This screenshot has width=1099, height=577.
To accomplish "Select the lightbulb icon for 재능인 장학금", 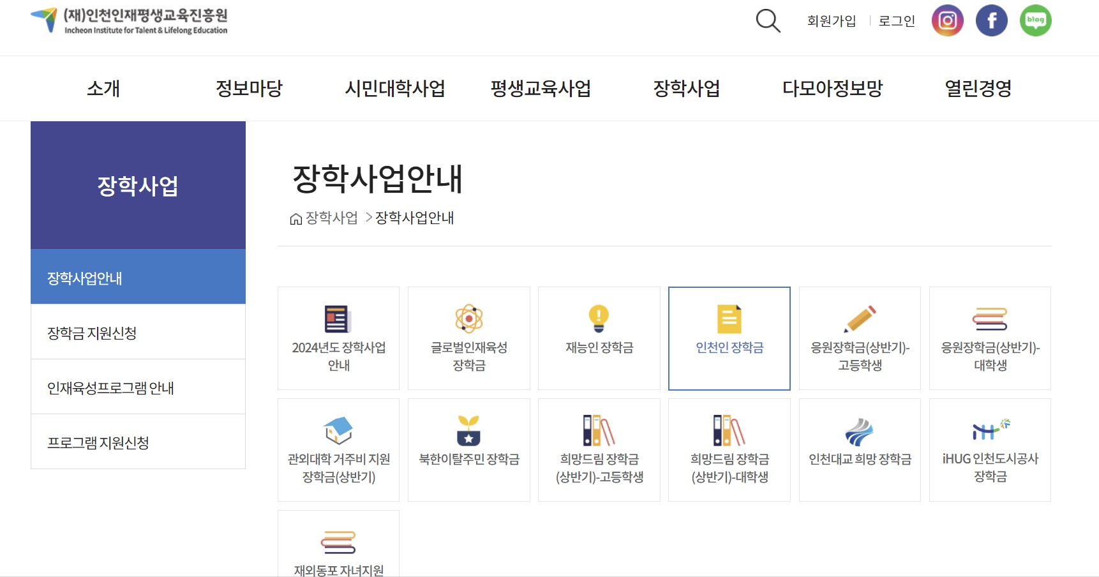I will click(599, 320).
